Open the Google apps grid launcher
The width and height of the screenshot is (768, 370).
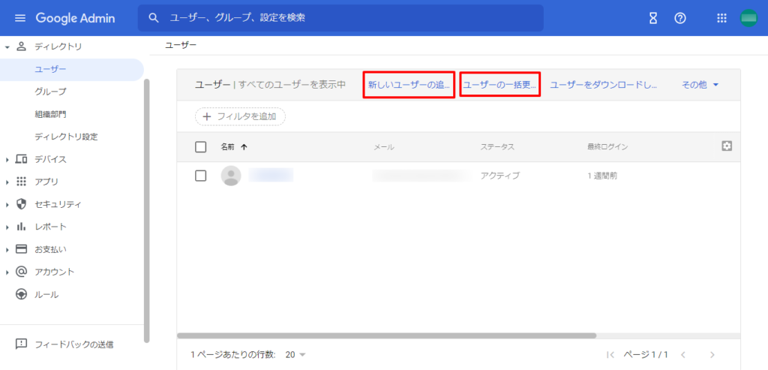tap(722, 18)
